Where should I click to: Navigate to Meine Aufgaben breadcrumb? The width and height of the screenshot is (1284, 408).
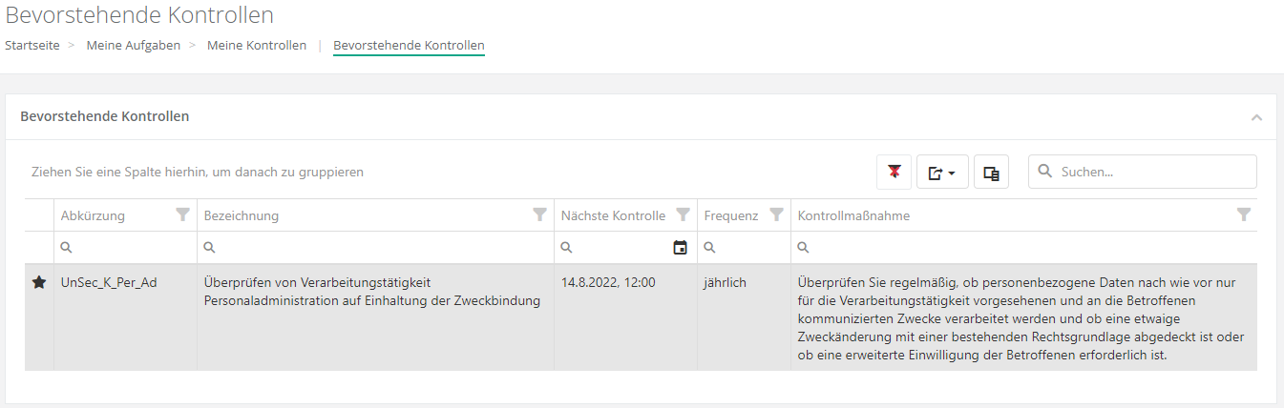point(133,46)
